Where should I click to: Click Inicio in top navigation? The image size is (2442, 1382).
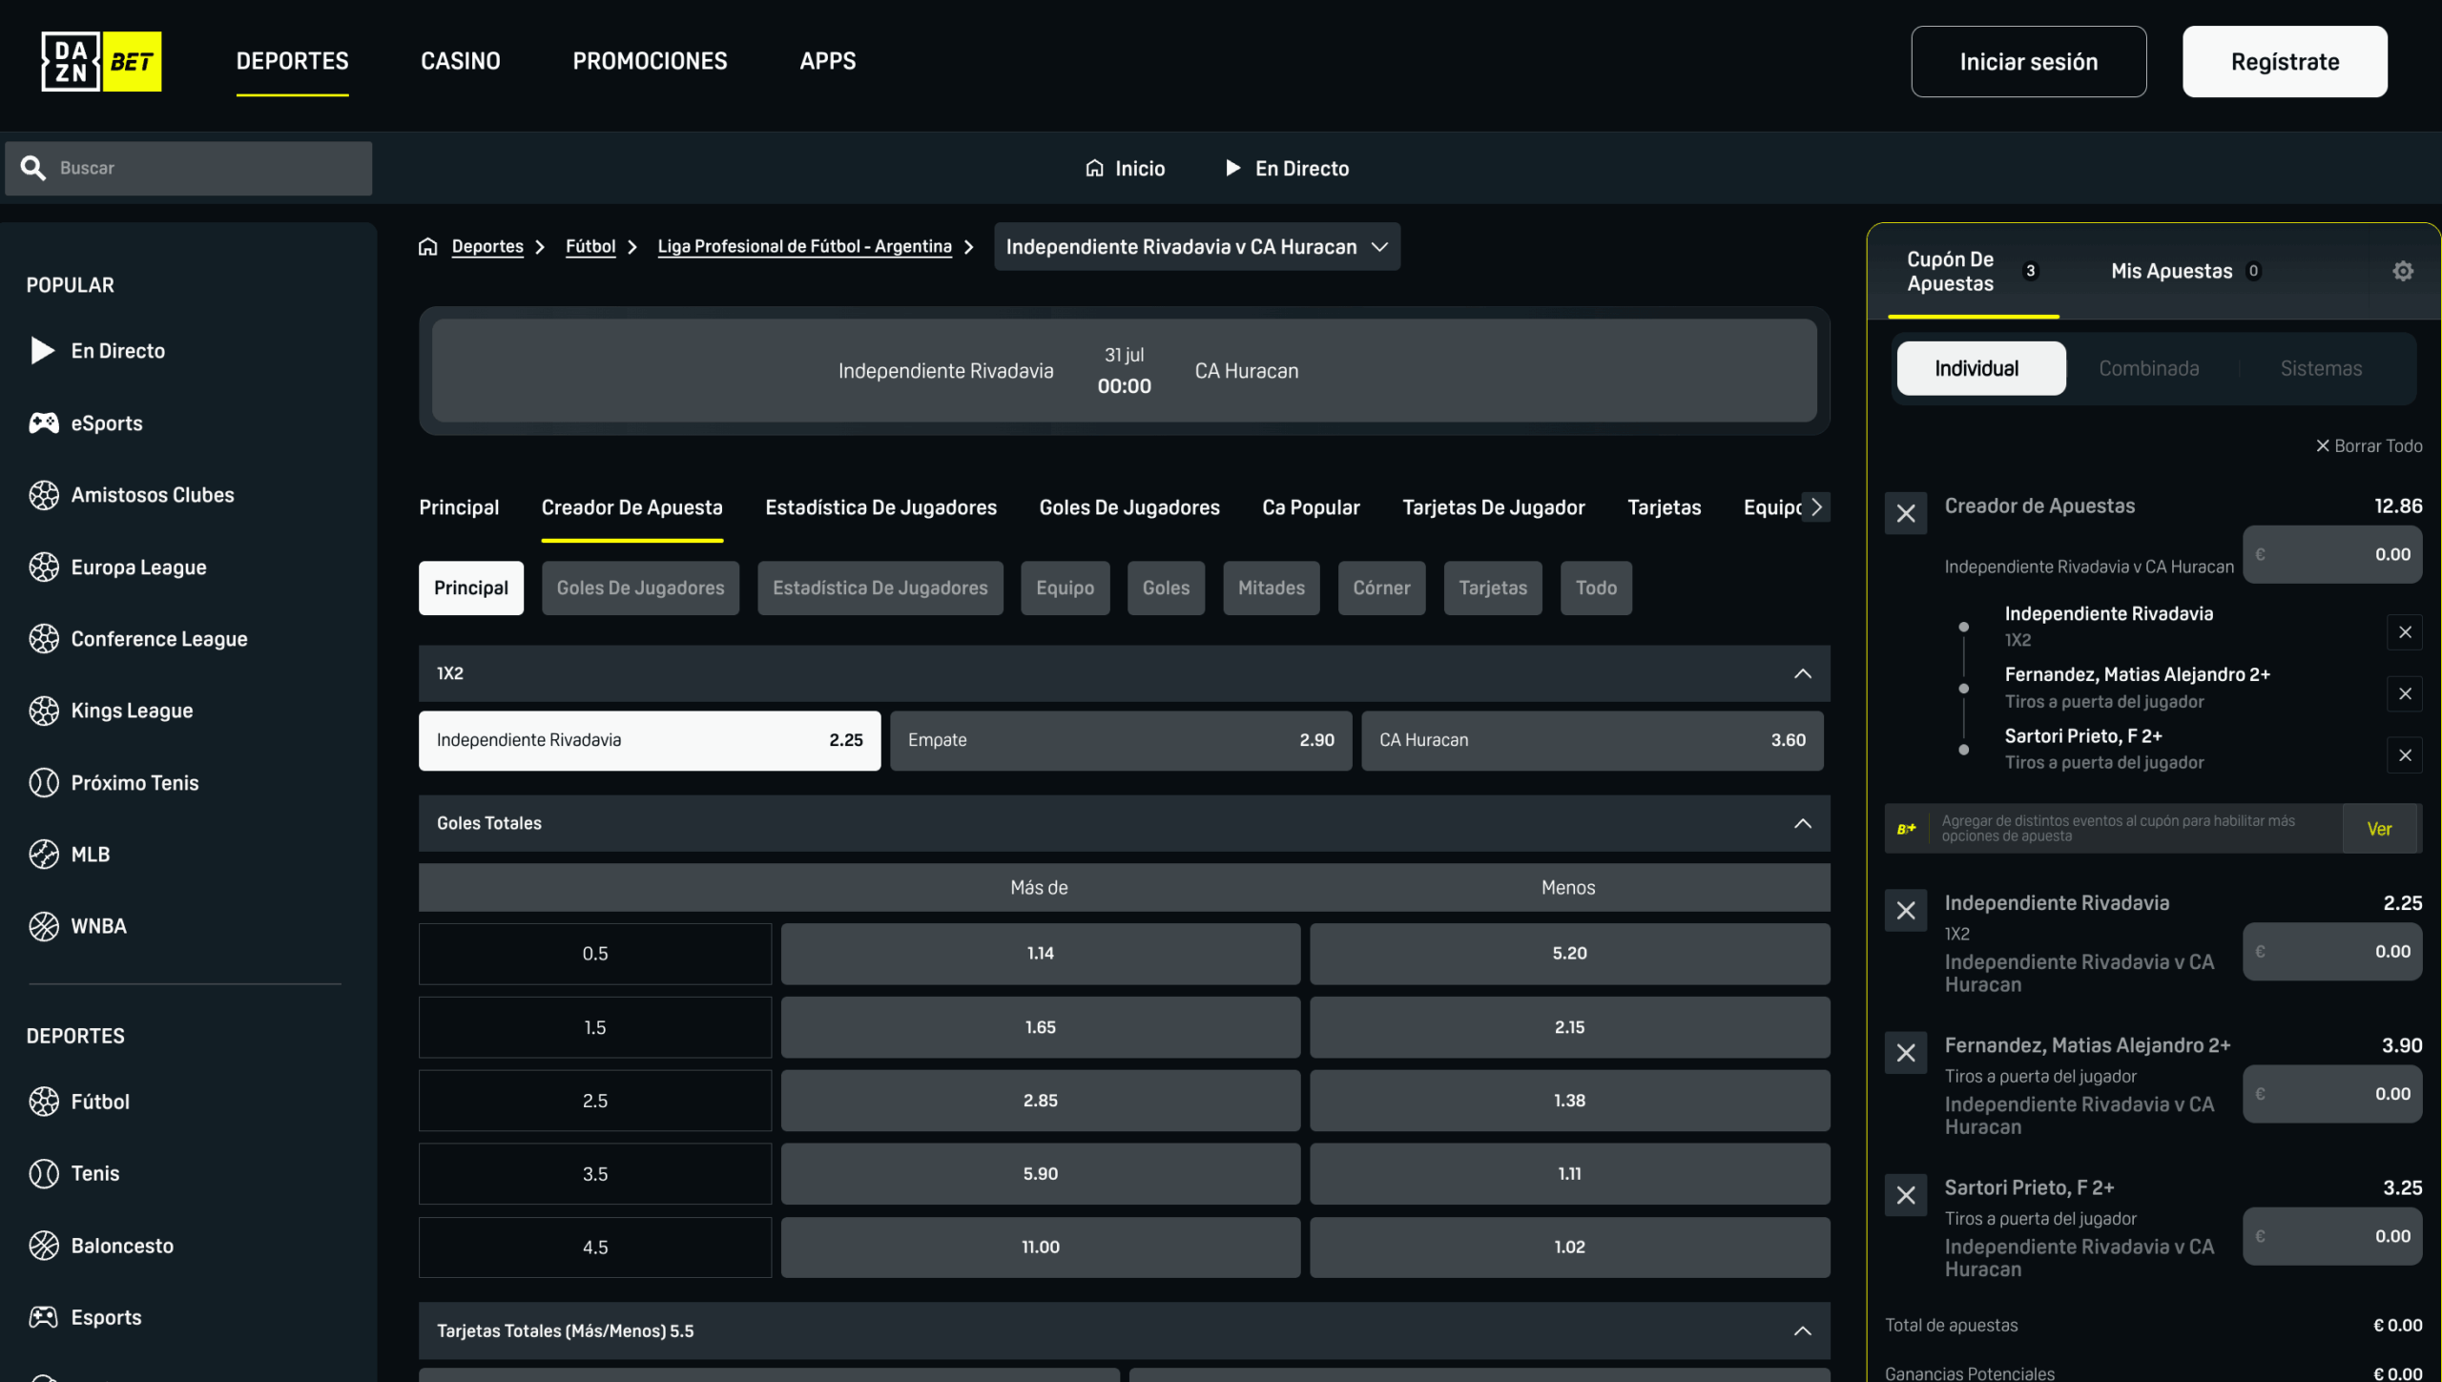[1126, 168]
